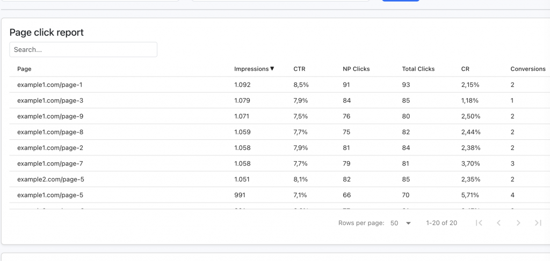
Task: Select the example1.com/page-8 row
Action: point(49,132)
